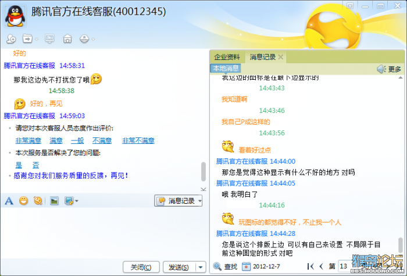This screenshot has width=407, height=276.
Task: Click the timestamp 14:58:38
Action: 62,91
